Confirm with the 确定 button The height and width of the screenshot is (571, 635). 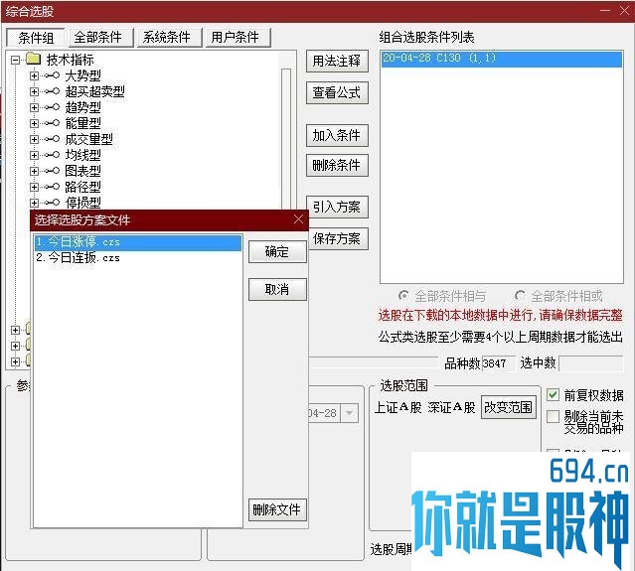(x=277, y=251)
